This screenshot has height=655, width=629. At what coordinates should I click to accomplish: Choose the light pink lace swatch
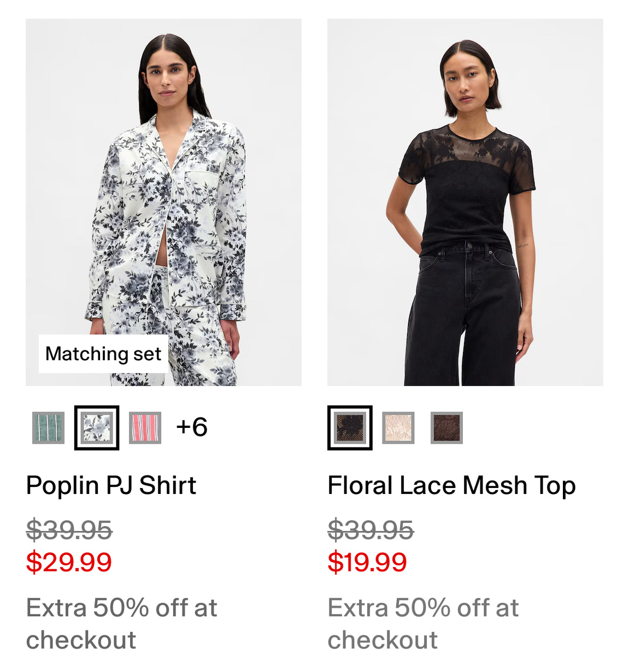[x=398, y=428]
